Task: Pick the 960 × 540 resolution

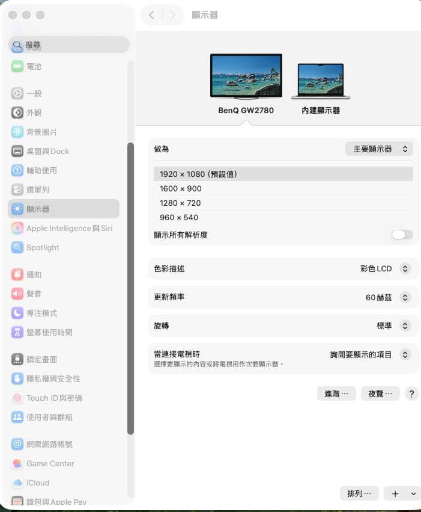Action: [x=283, y=217]
